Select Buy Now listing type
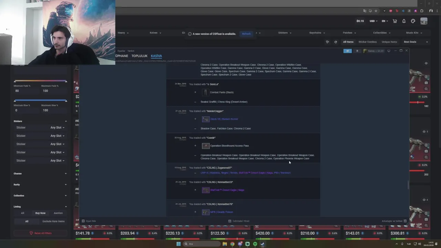 click(40, 213)
